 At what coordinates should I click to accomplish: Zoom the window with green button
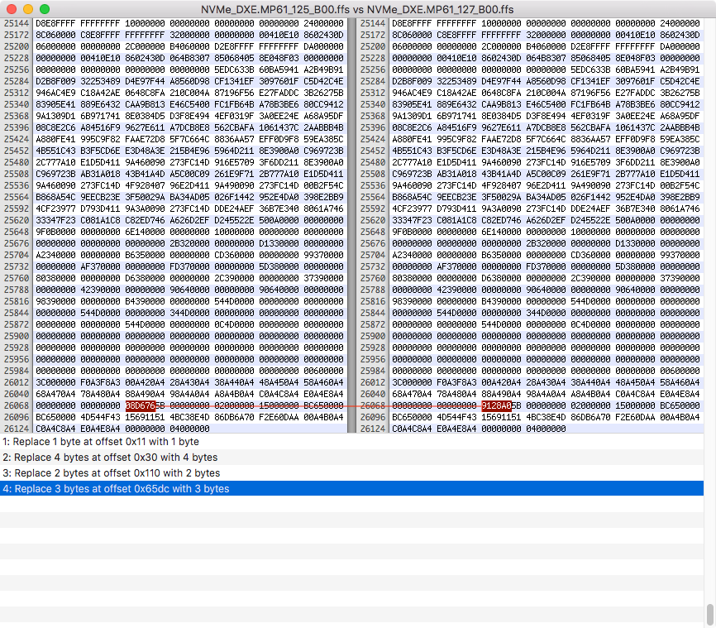[x=45, y=9]
